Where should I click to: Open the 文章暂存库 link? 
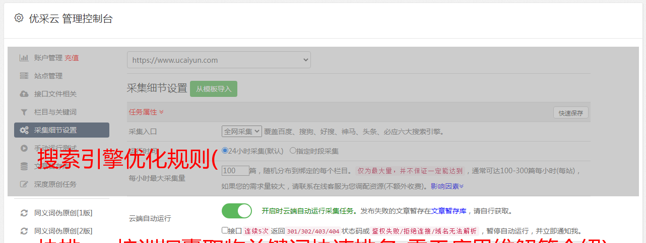pyautogui.click(x=448, y=211)
